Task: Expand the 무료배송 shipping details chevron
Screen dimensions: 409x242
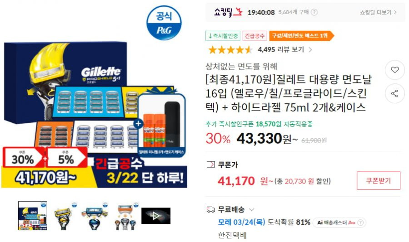Action: (252, 209)
